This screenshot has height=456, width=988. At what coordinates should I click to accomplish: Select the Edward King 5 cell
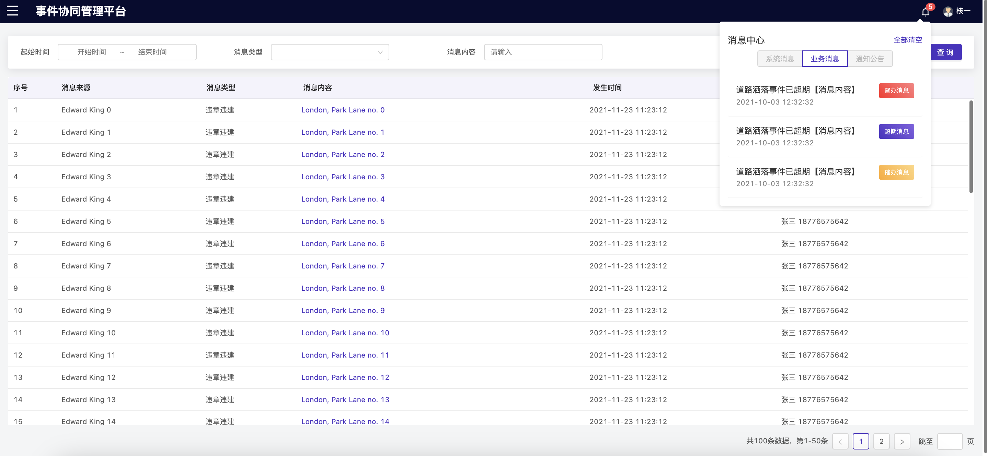pyautogui.click(x=86, y=221)
